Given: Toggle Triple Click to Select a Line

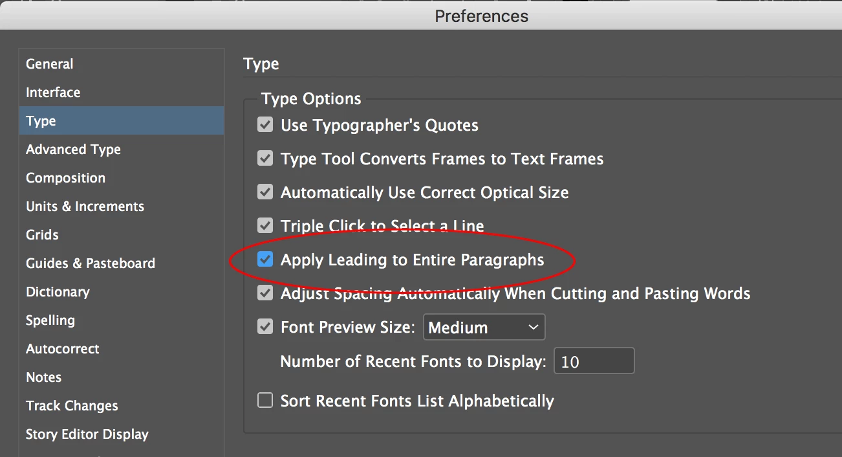Looking at the screenshot, I should pos(265,226).
